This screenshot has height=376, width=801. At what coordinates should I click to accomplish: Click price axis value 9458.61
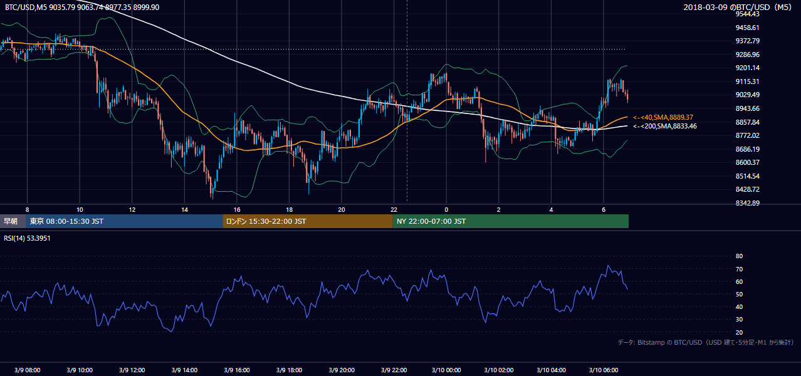pyautogui.click(x=747, y=28)
